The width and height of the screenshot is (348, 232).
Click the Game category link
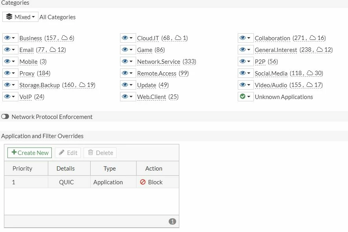tap(145, 50)
